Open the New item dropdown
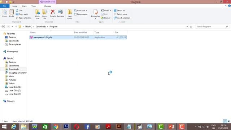The width and height of the screenshot is (231, 130). click(80, 10)
